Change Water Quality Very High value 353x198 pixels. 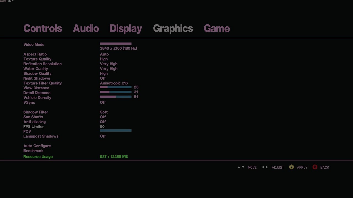pyautogui.click(x=109, y=69)
